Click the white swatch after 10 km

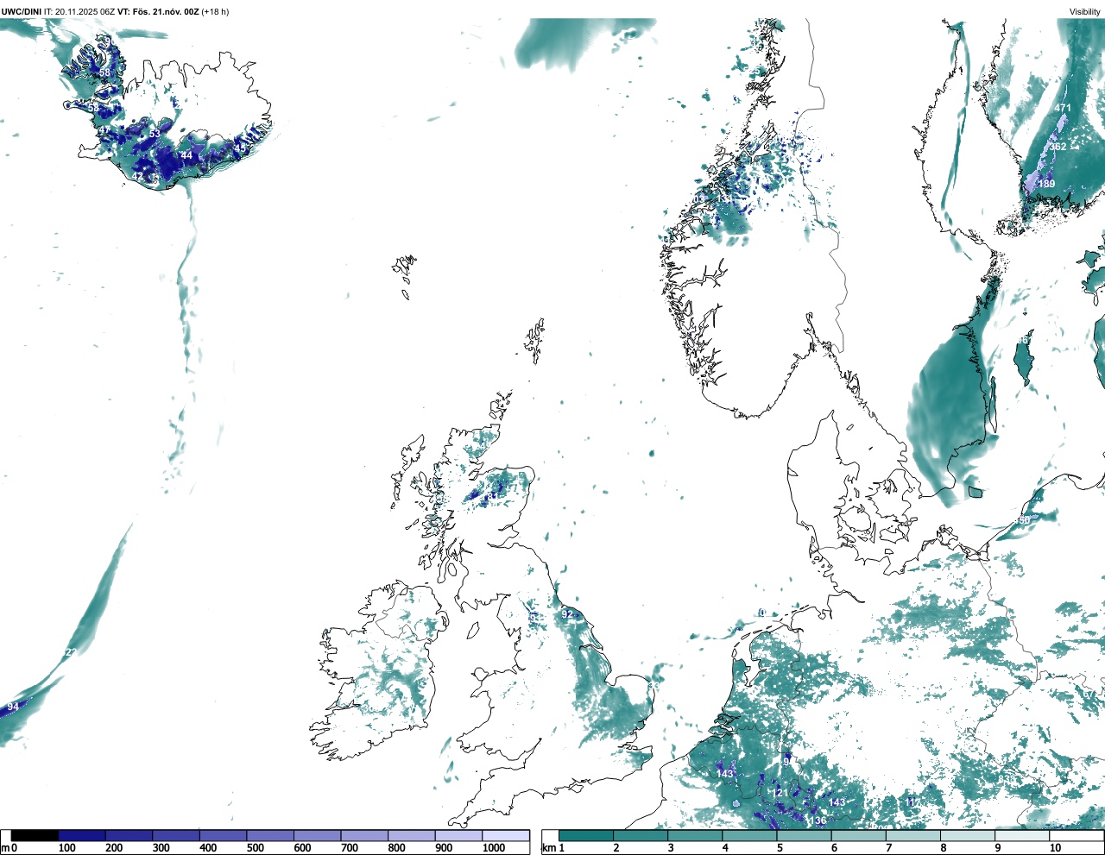(x=1077, y=835)
